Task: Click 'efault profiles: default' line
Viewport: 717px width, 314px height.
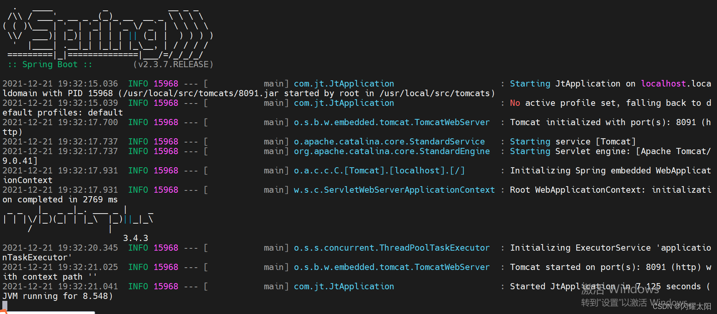Action: (63, 113)
